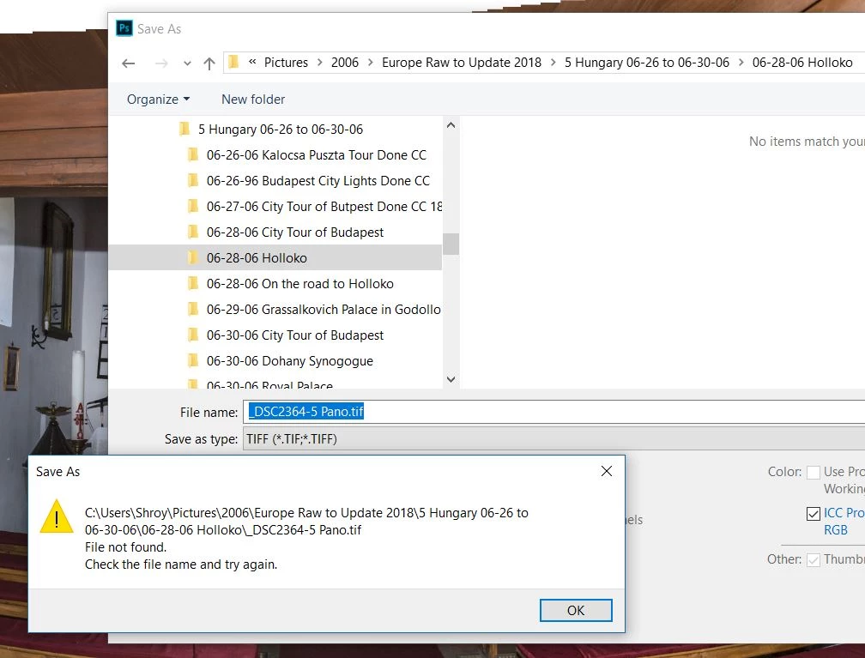Open chevron after 5 Hungary breadcrumb
This screenshot has width=865, height=658.
point(741,63)
